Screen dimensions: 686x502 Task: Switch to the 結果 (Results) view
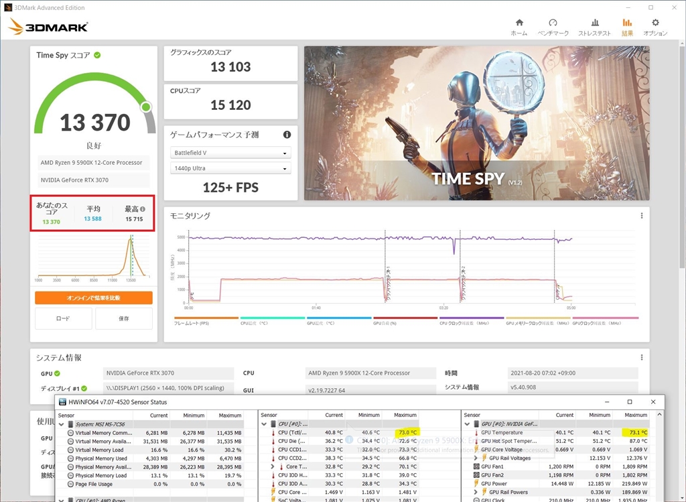(627, 27)
